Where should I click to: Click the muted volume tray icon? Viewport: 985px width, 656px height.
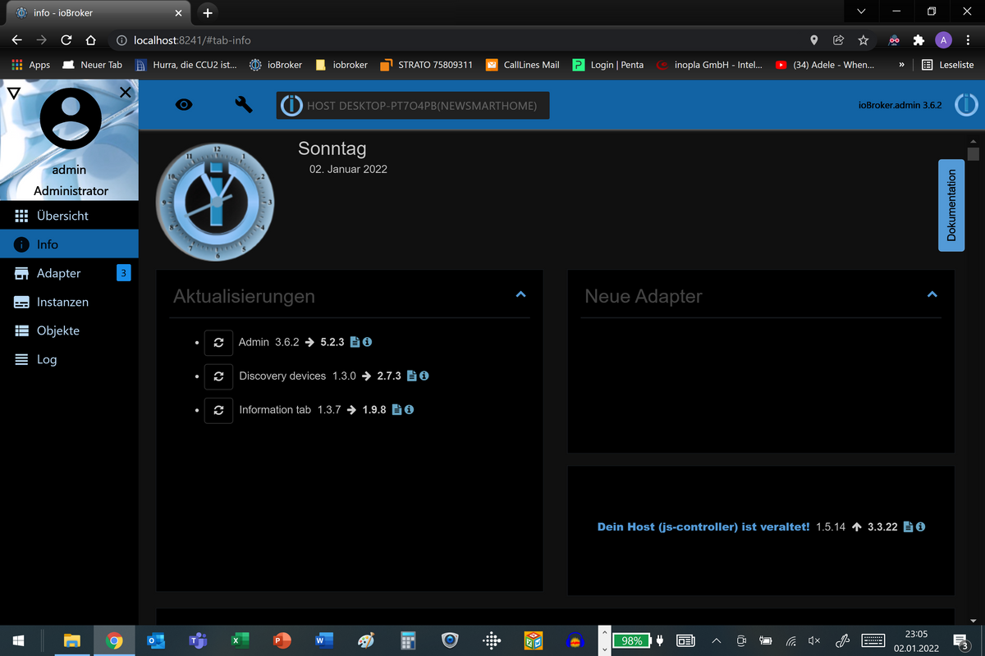[x=814, y=640]
